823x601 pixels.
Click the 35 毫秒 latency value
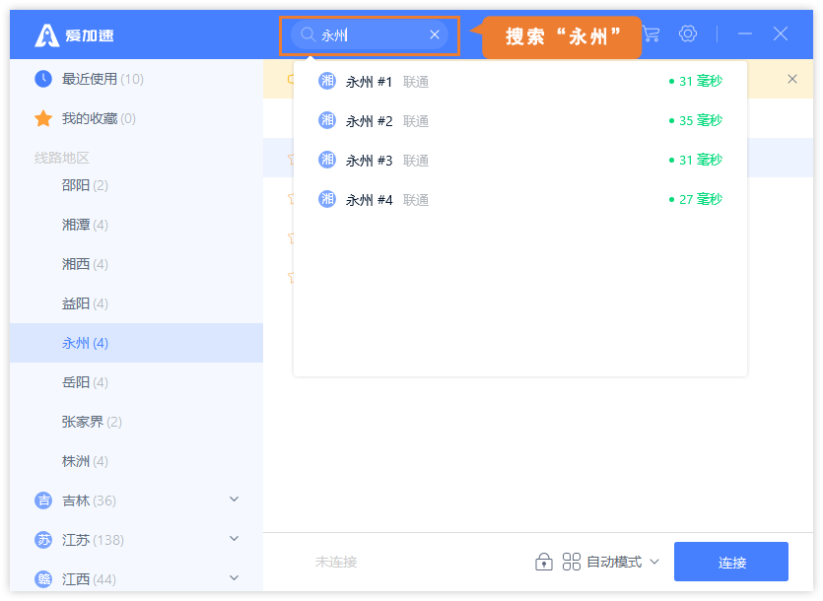[x=696, y=120]
